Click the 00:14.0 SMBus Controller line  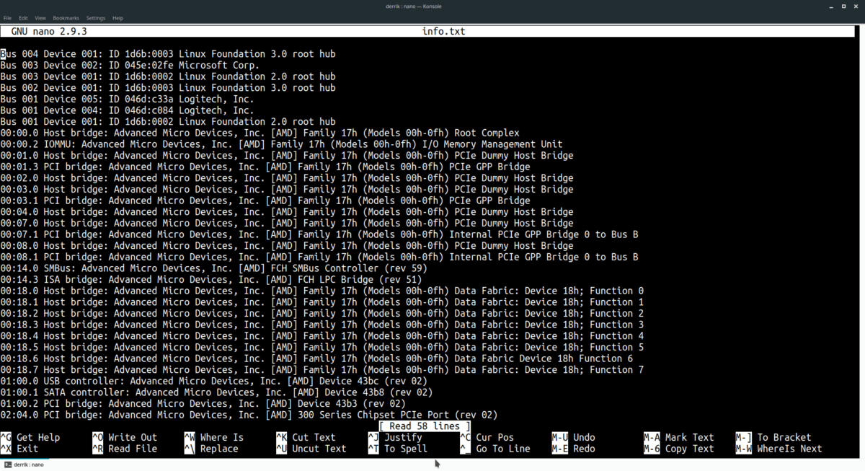[x=214, y=268]
